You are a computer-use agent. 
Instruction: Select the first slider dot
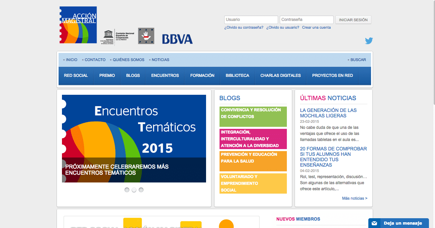[x=127, y=190]
